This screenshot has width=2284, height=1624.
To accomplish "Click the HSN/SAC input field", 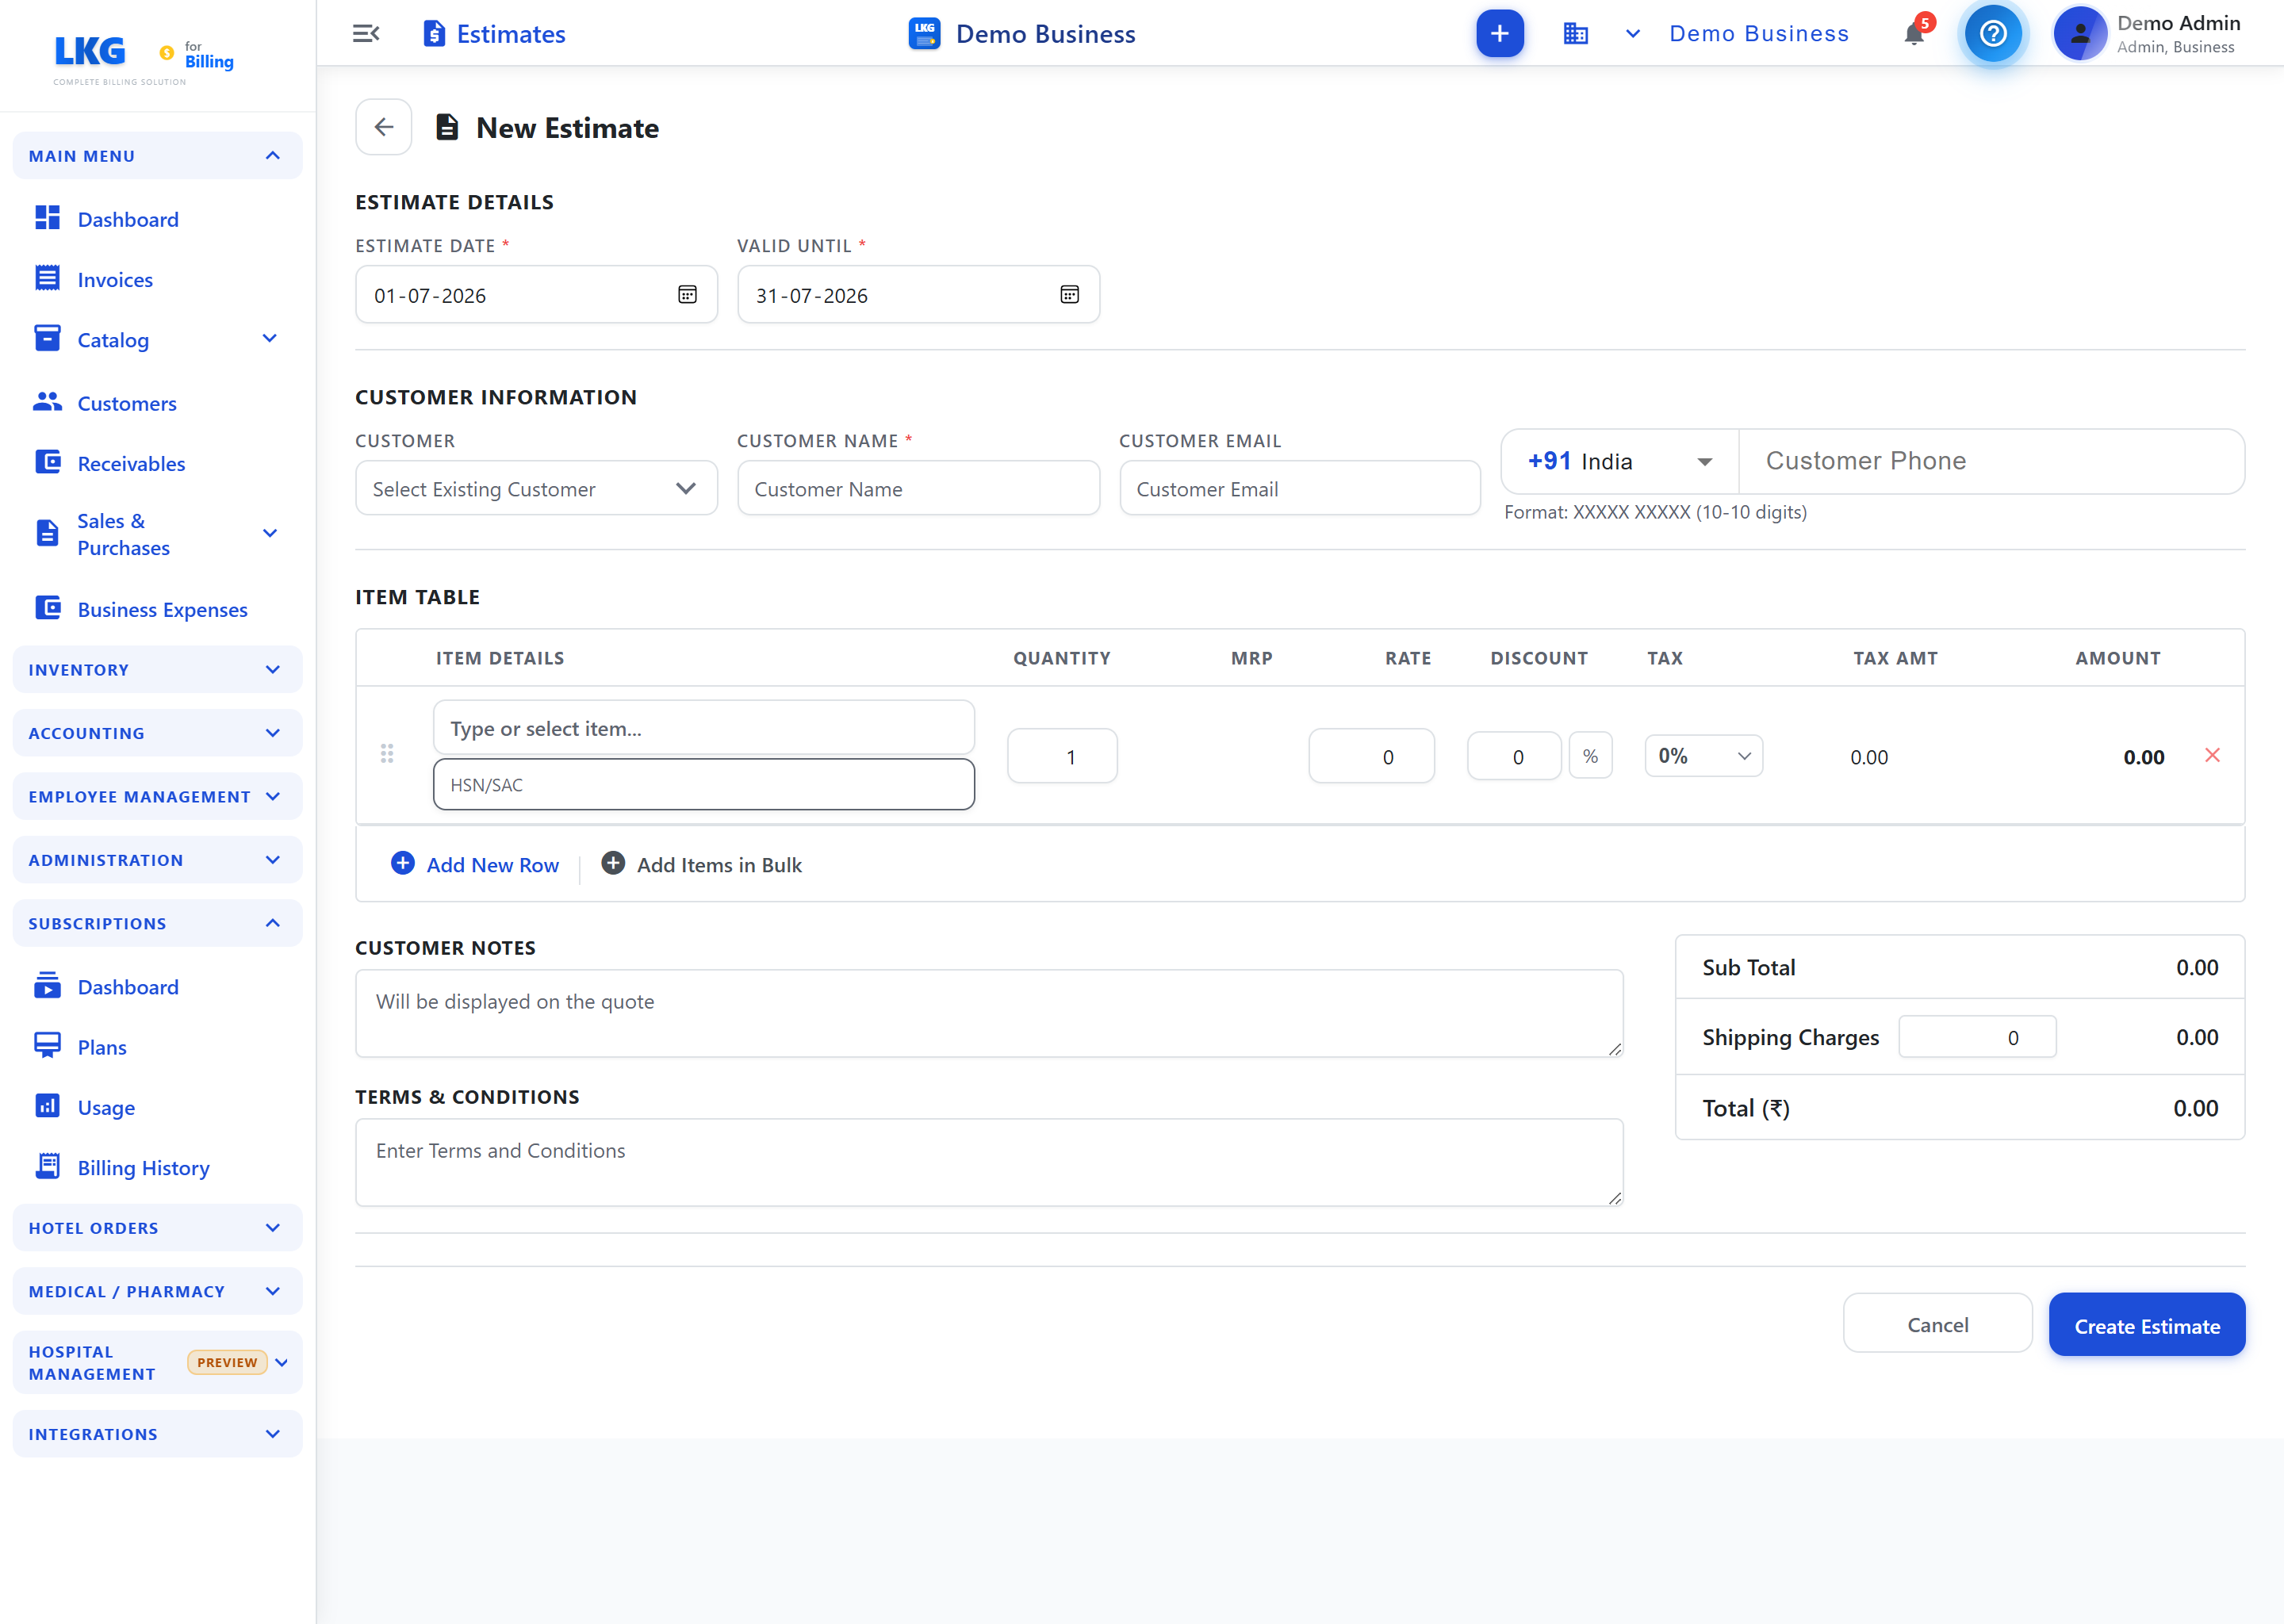I will tap(703, 784).
